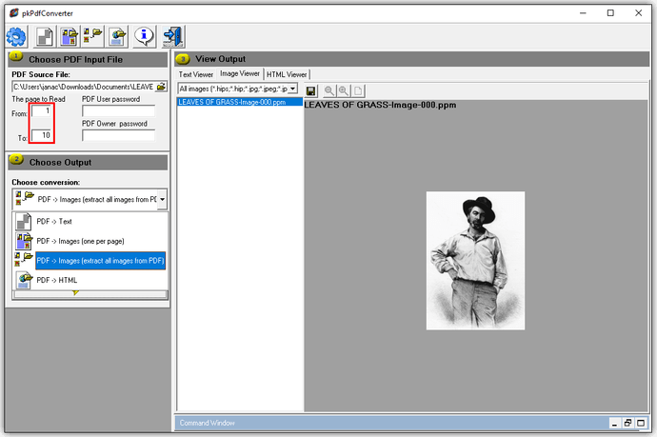
Task: Maximize the Command Window panel
Action: (x=641, y=423)
